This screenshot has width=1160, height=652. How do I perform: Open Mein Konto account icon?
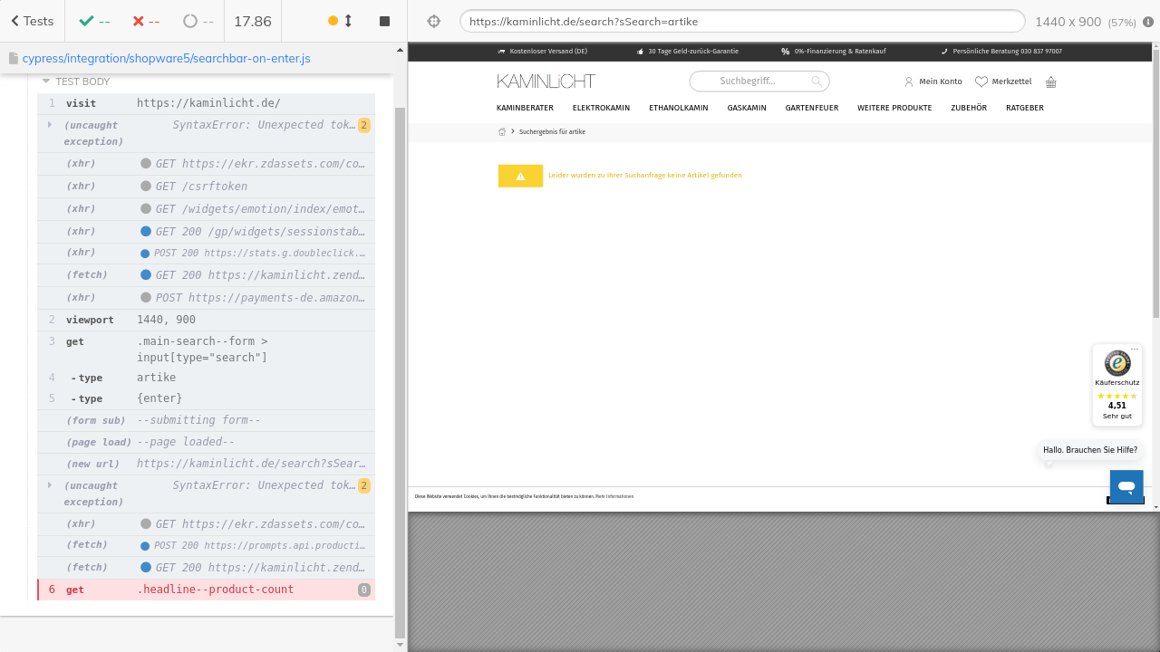(909, 81)
